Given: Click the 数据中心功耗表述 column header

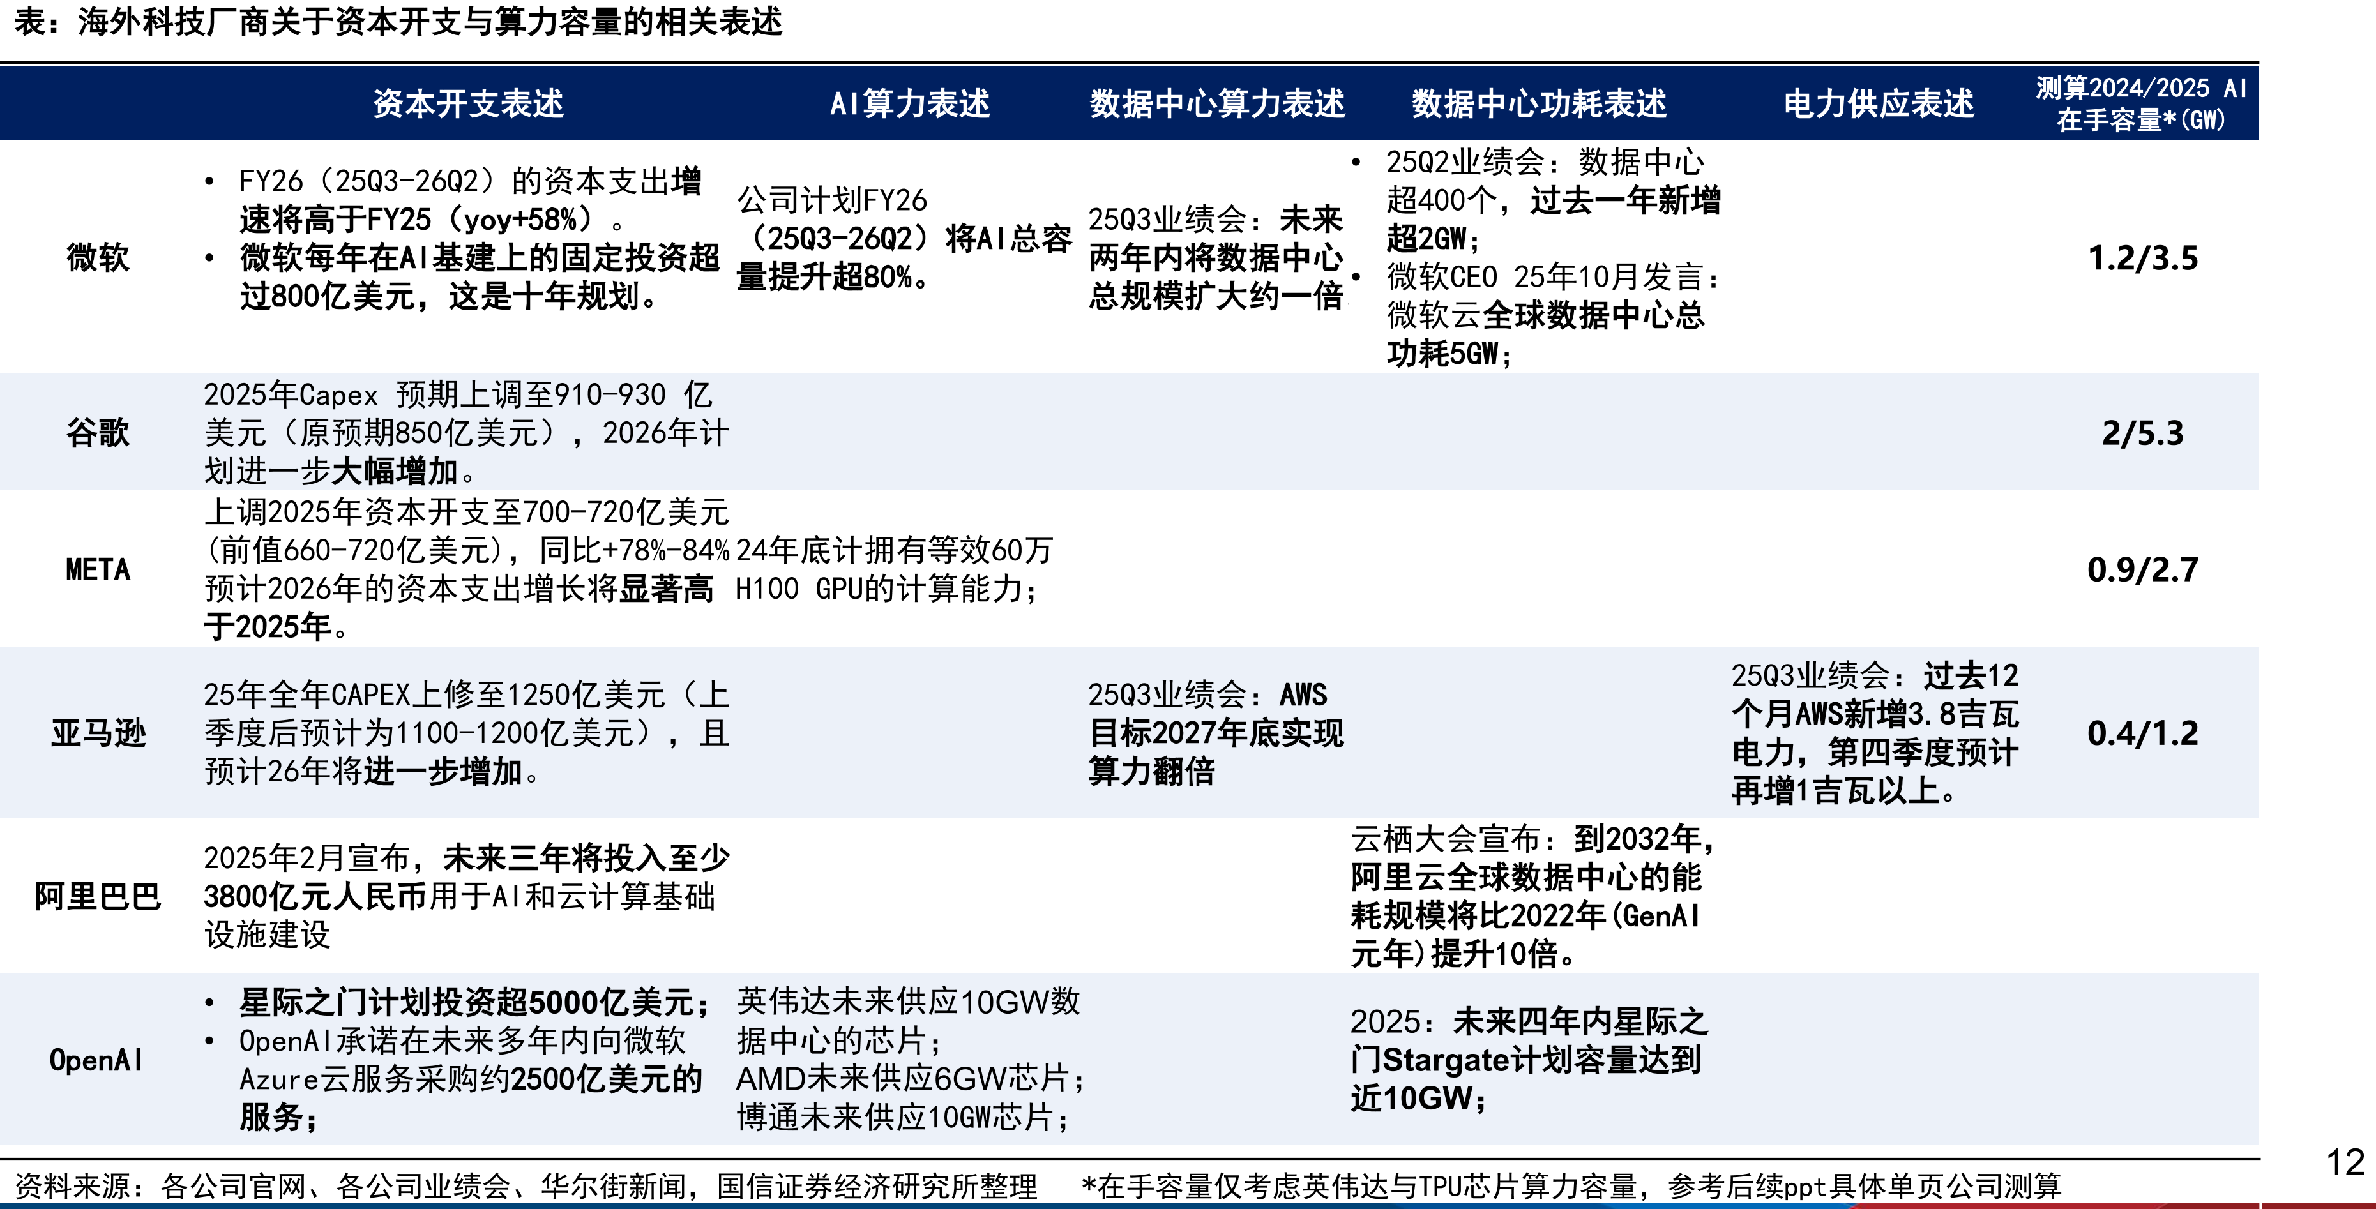Looking at the screenshot, I should [x=1540, y=103].
